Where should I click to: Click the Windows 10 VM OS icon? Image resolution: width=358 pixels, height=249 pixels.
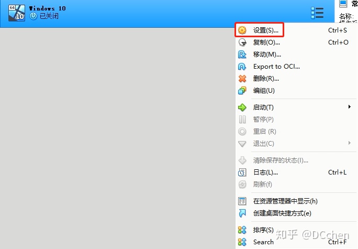coord(17,13)
